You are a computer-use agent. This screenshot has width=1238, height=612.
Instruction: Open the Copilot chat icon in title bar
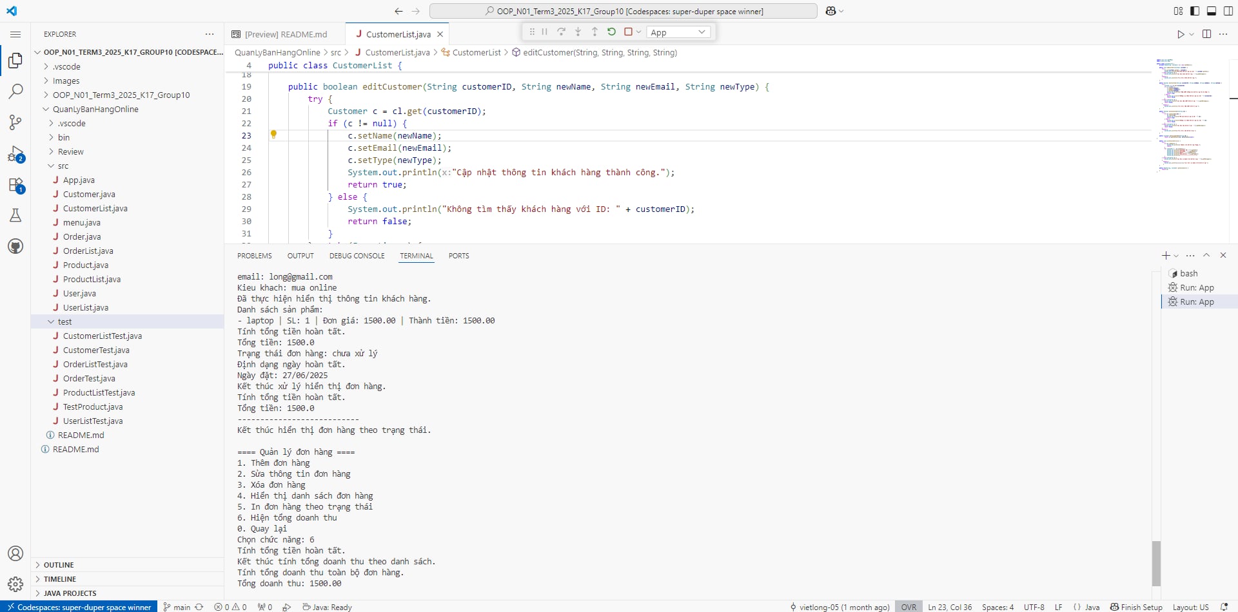point(830,11)
